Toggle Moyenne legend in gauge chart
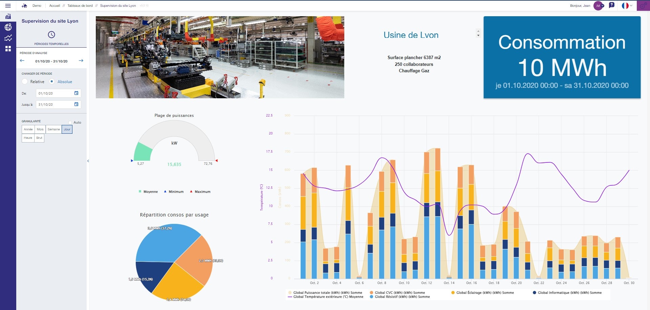This screenshot has height=310, width=650. click(148, 192)
